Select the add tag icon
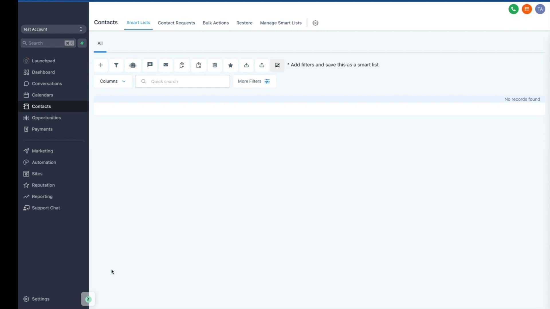Screen dimensions: 550x309 (182, 65)
